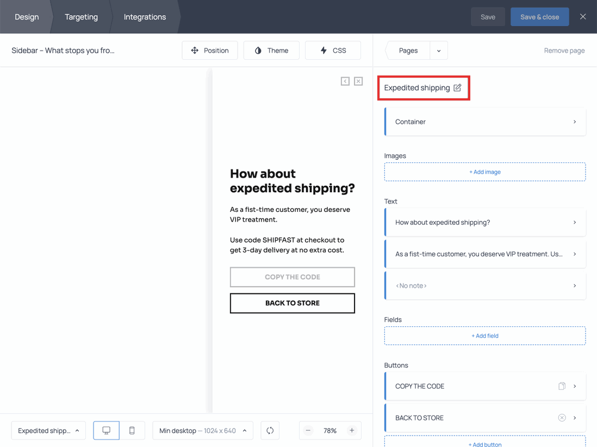Click the popup's close X icon in preview
The width and height of the screenshot is (597, 447).
pyautogui.click(x=358, y=81)
